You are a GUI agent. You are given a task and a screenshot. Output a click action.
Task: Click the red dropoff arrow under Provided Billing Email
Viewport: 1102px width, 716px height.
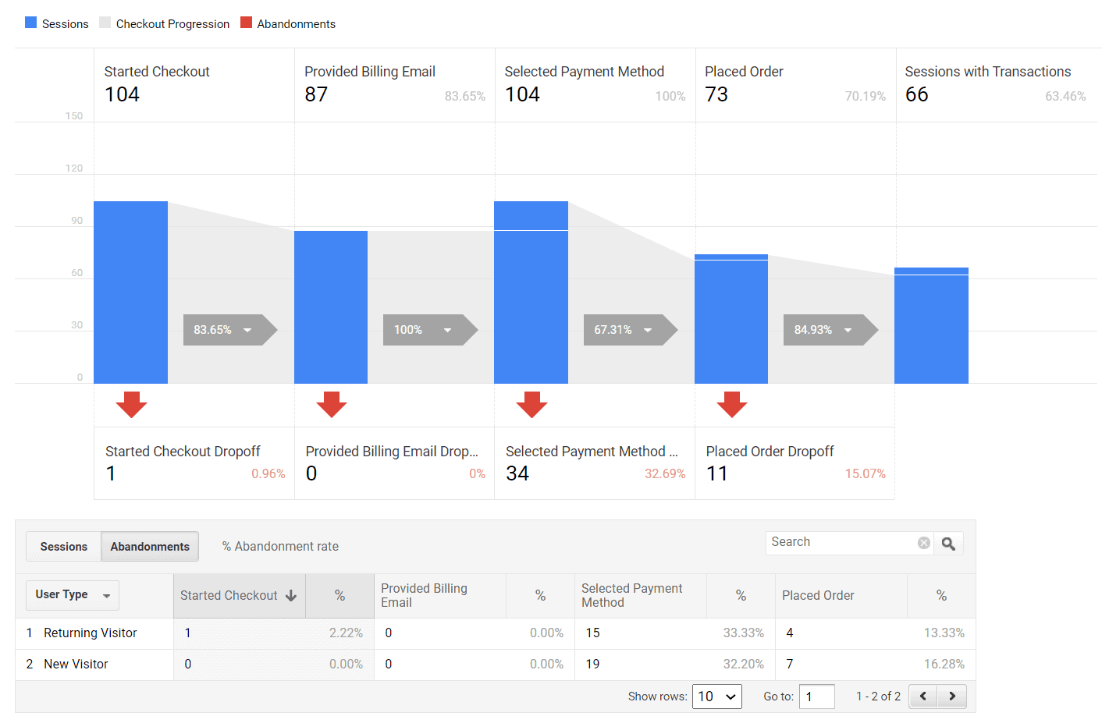coord(332,405)
